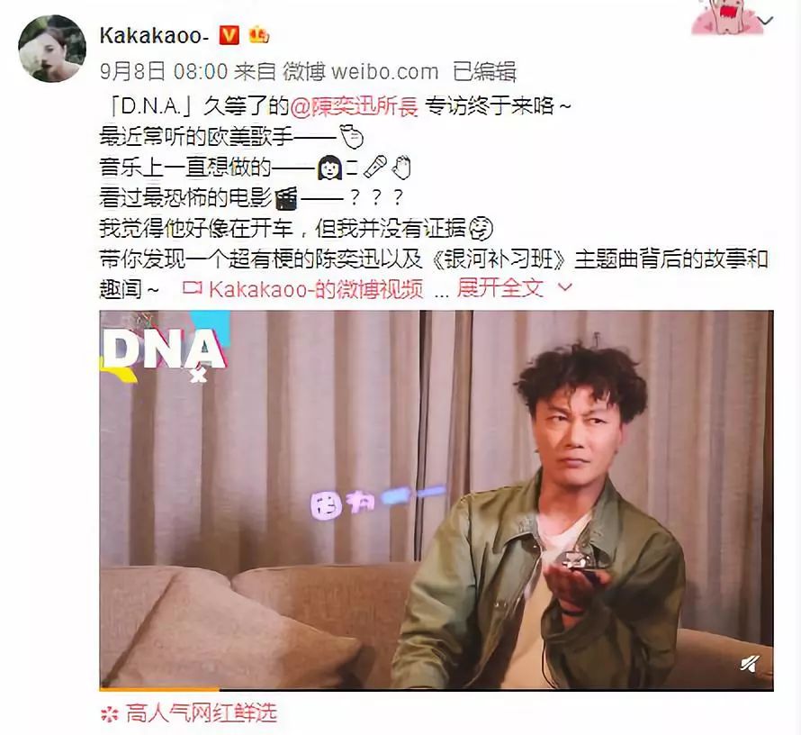Play the DNA interview video
Image resolution: width=801 pixels, height=735 pixels.
(436, 499)
